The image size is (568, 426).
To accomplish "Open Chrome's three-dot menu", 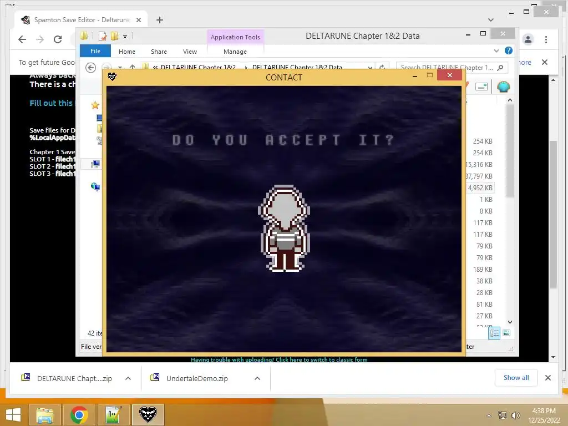I will (546, 39).
